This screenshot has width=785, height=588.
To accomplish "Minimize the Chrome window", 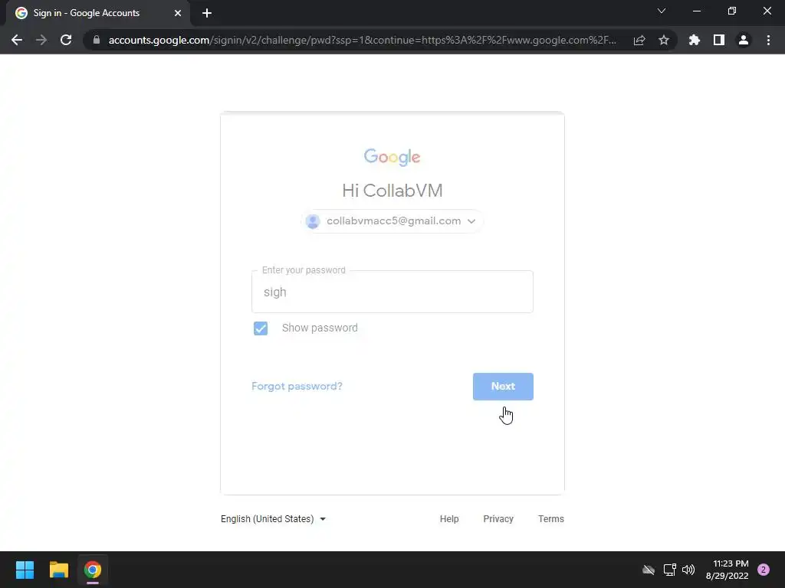I will 696,11.
